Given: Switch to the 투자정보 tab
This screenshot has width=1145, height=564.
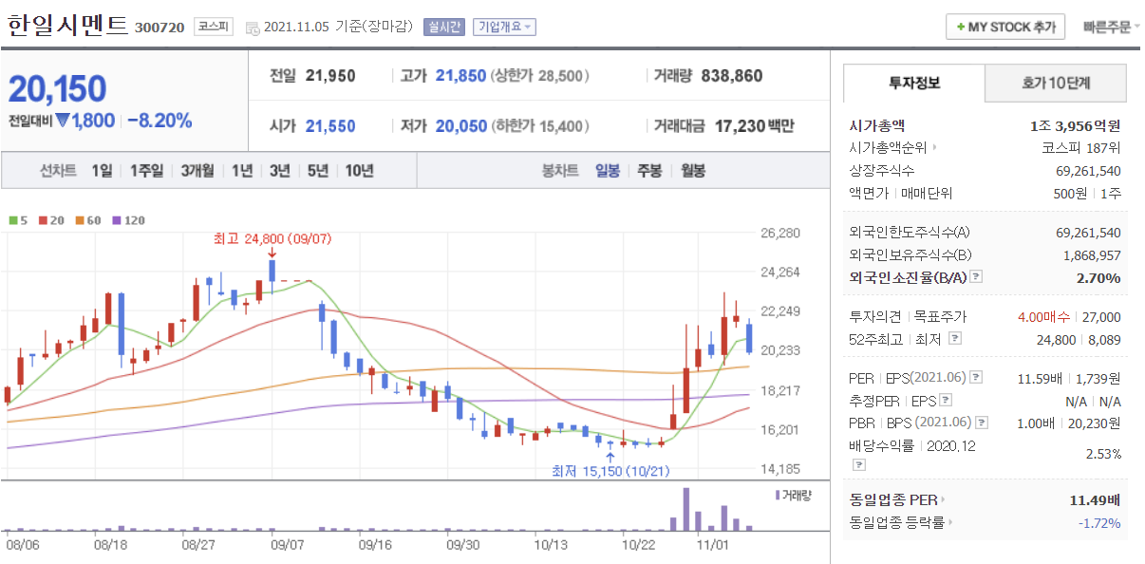Looking at the screenshot, I should (x=914, y=83).
